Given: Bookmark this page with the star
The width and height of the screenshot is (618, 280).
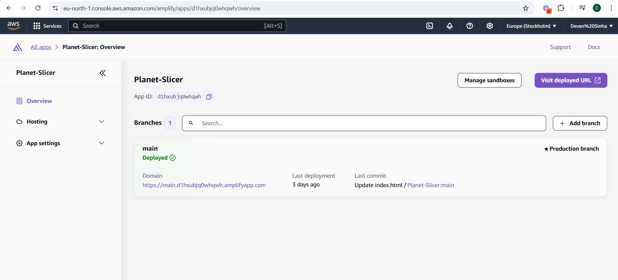Looking at the screenshot, I should click(x=526, y=8).
